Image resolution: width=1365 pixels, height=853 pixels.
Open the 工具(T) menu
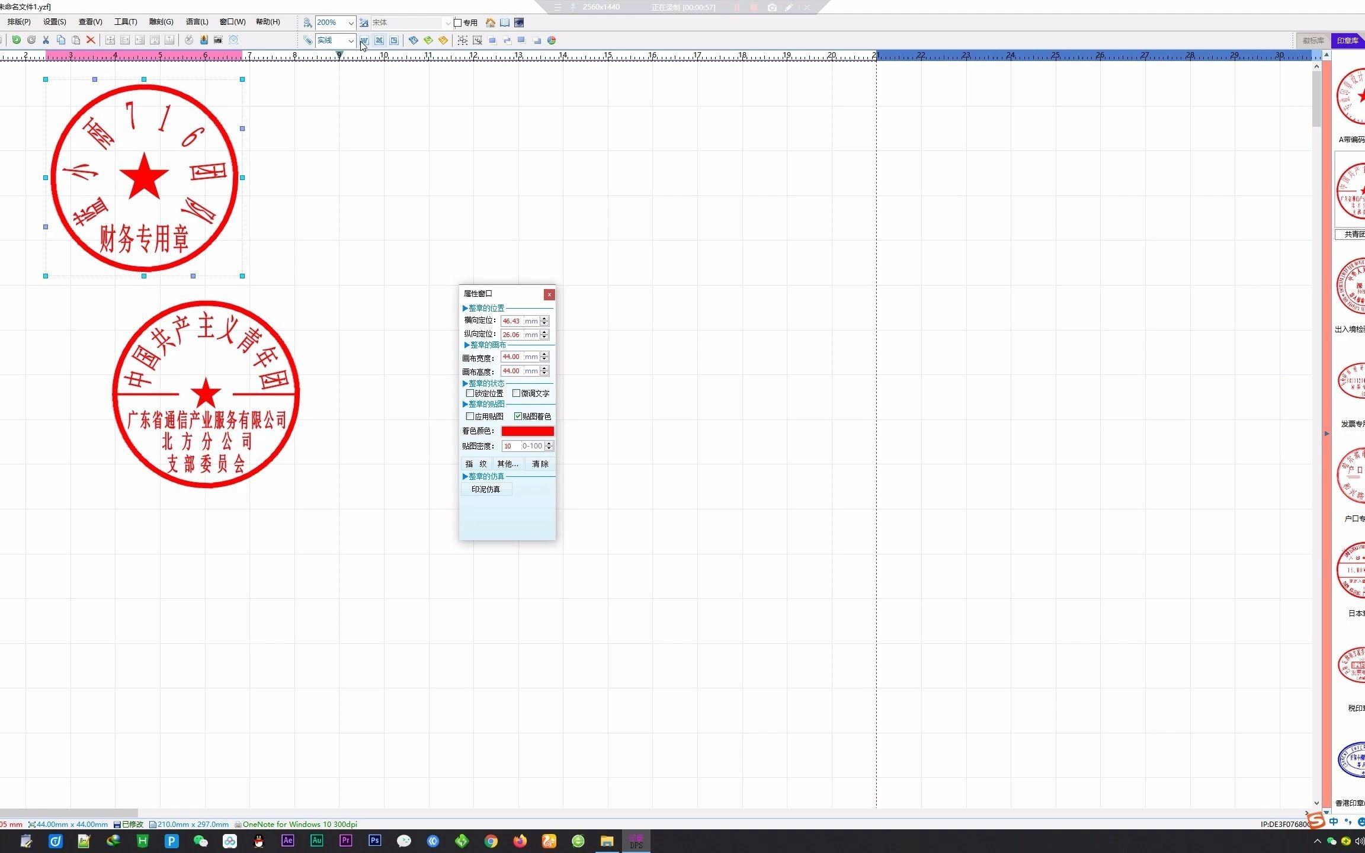point(126,22)
